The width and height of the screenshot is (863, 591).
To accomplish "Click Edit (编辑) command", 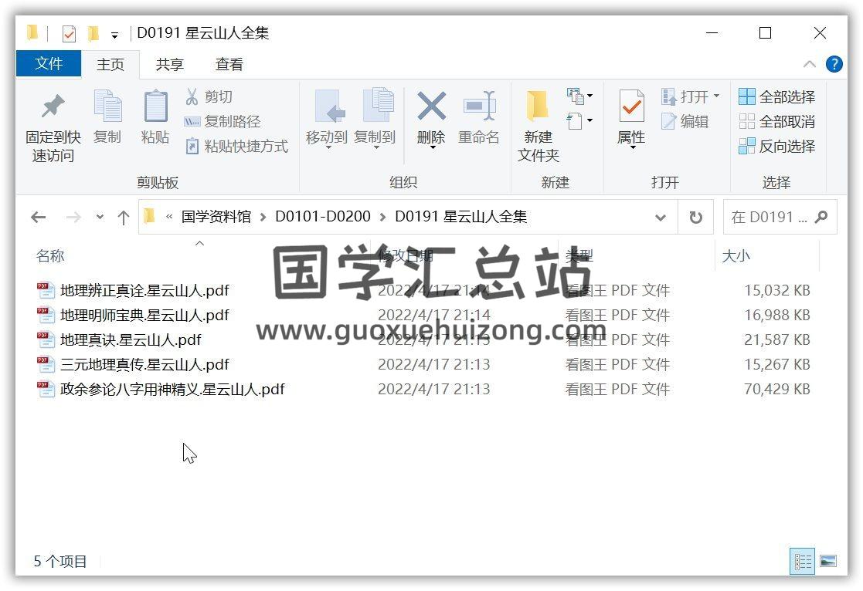I will 685,121.
